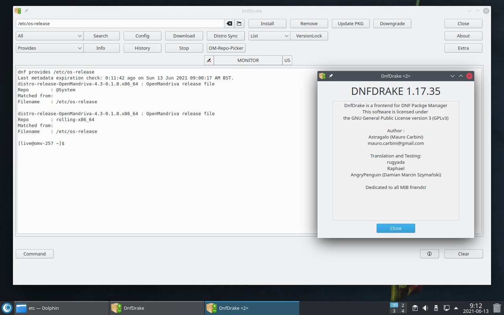Open the All filter dropdown
504x315 pixels.
(x=50, y=36)
